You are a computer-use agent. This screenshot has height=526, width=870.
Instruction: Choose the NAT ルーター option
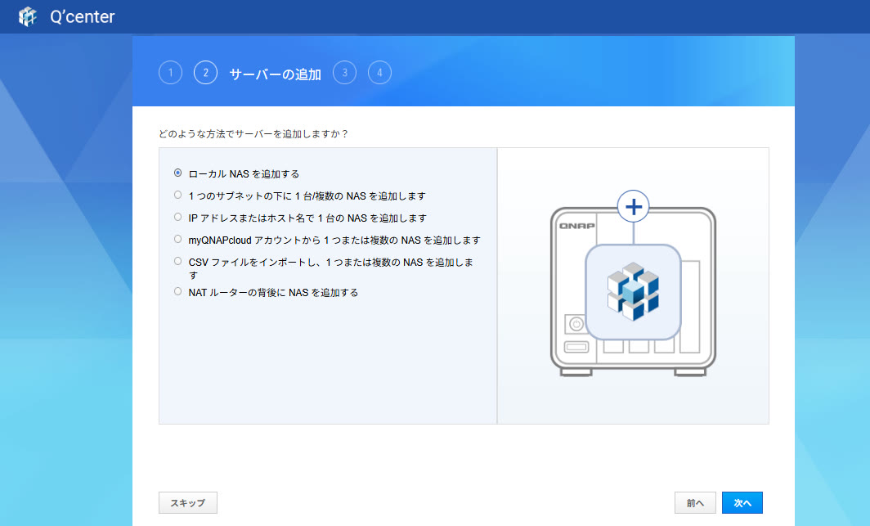[x=178, y=291]
